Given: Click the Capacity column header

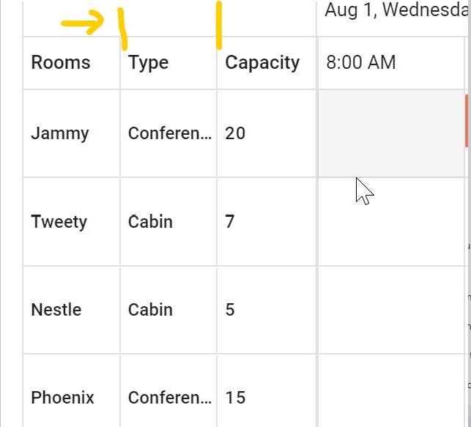Looking at the screenshot, I should click(262, 63).
